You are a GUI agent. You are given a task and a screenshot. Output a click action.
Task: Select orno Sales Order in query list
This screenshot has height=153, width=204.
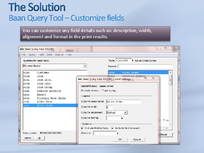tap(50, 105)
